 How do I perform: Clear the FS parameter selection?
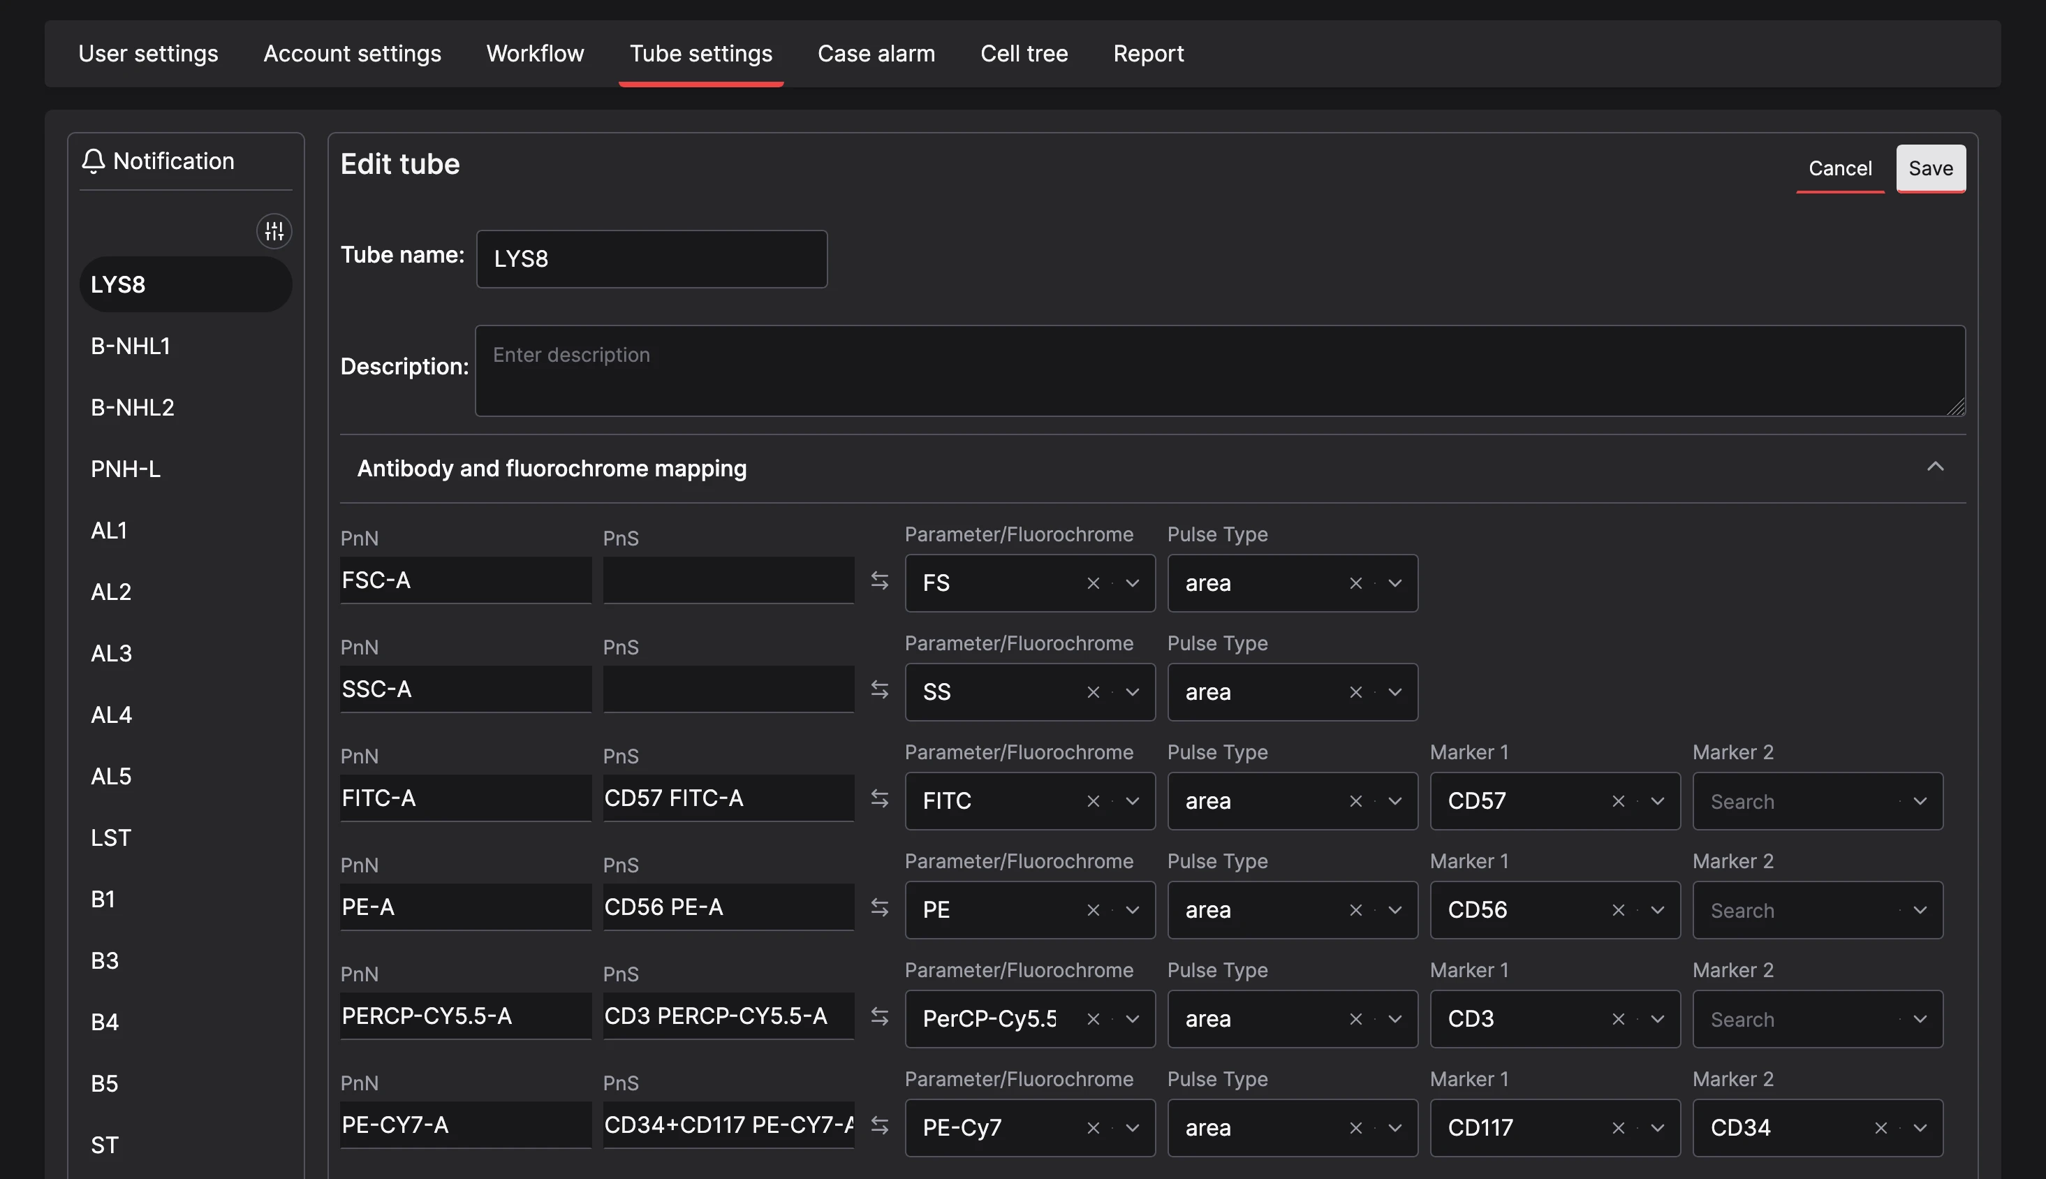[1094, 583]
